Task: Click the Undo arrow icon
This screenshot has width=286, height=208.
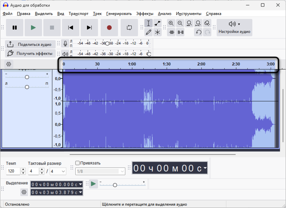Action: 199,32
